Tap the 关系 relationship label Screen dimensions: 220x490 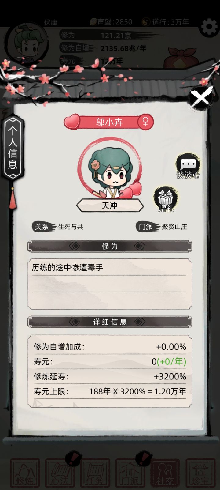(42, 227)
